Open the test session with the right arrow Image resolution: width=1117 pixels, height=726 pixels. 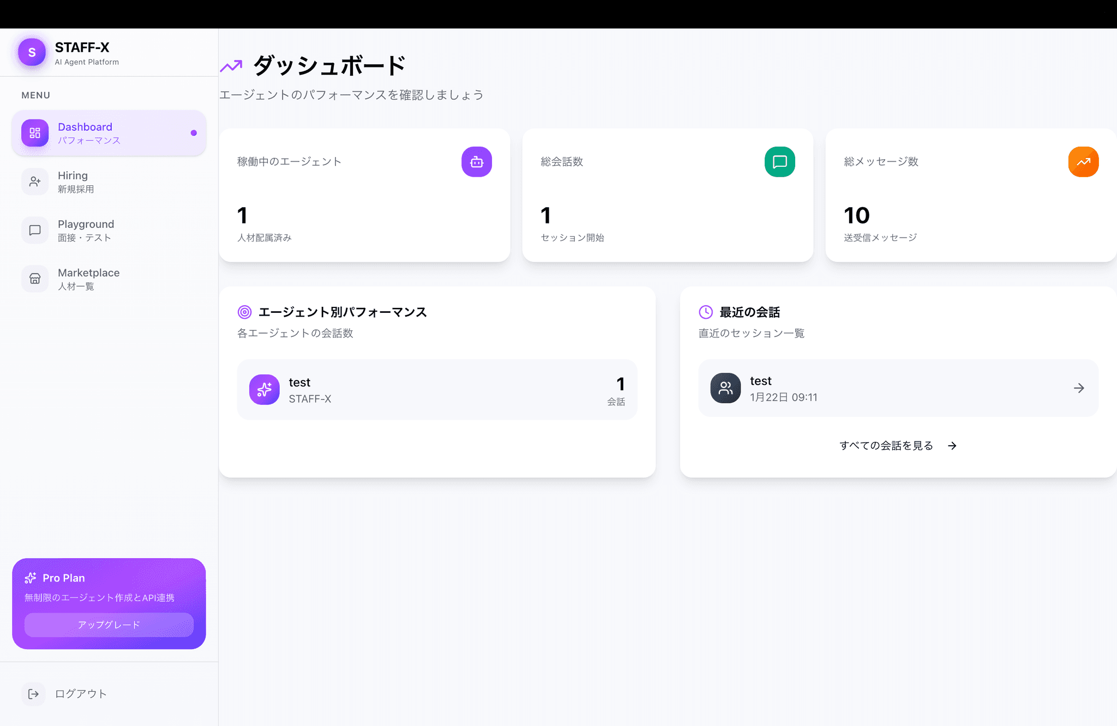pos(1078,388)
